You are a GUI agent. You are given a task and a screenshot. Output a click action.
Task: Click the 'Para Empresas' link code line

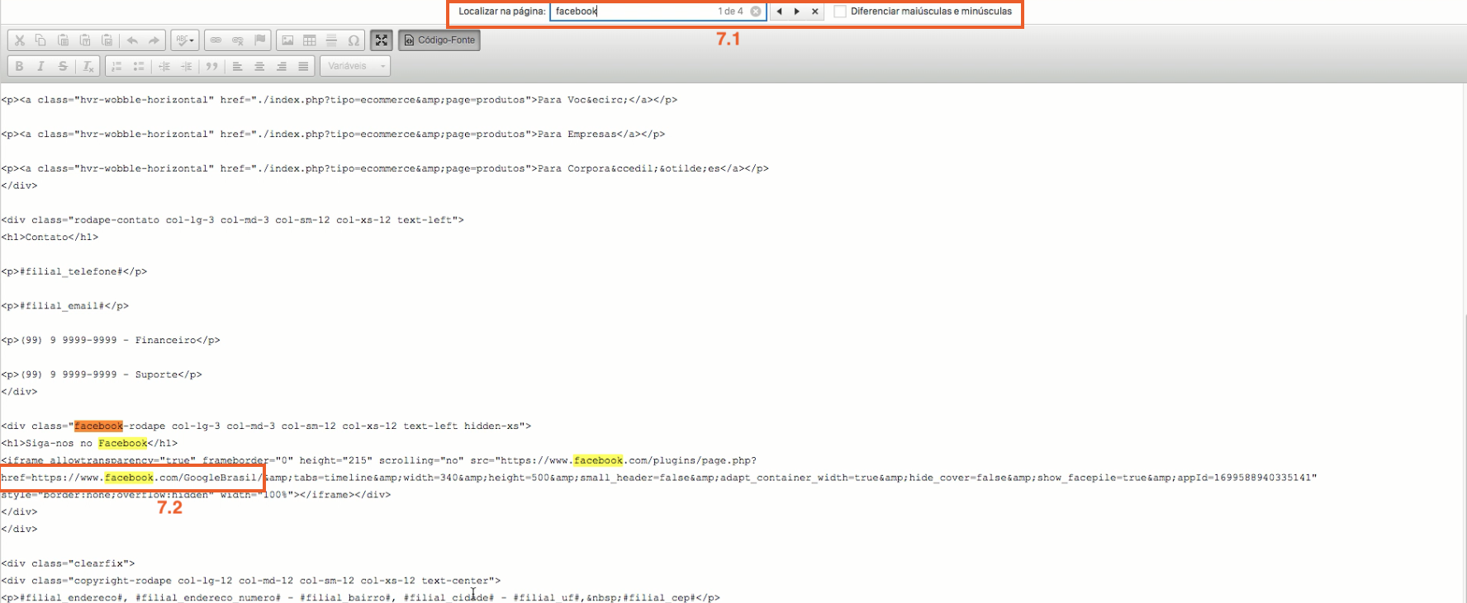333,134
